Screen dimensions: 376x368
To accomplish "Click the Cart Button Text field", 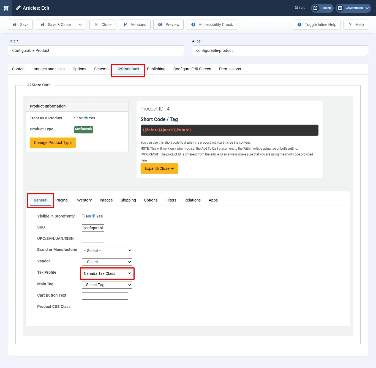I will tap(105, 296).
